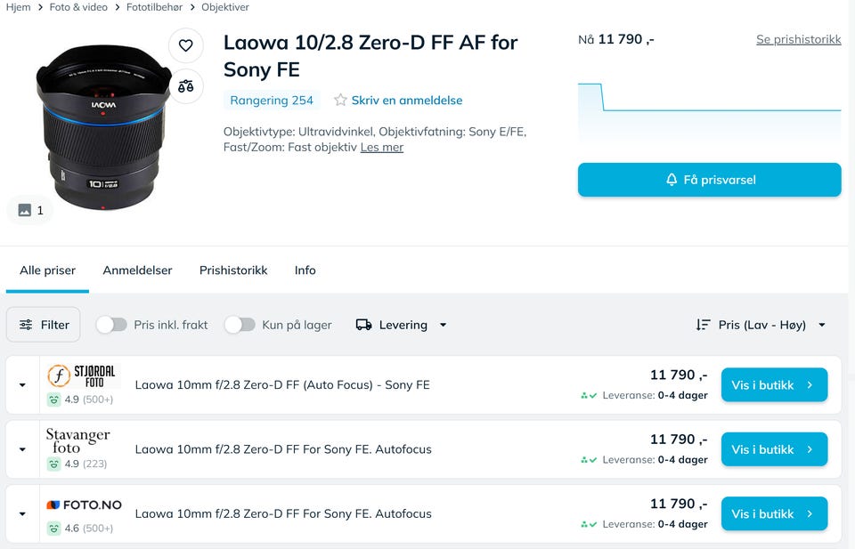This screenshot has width=855, height=549.
Task: Switch to the Anmeldelser tab
Action: coord(137,270)
